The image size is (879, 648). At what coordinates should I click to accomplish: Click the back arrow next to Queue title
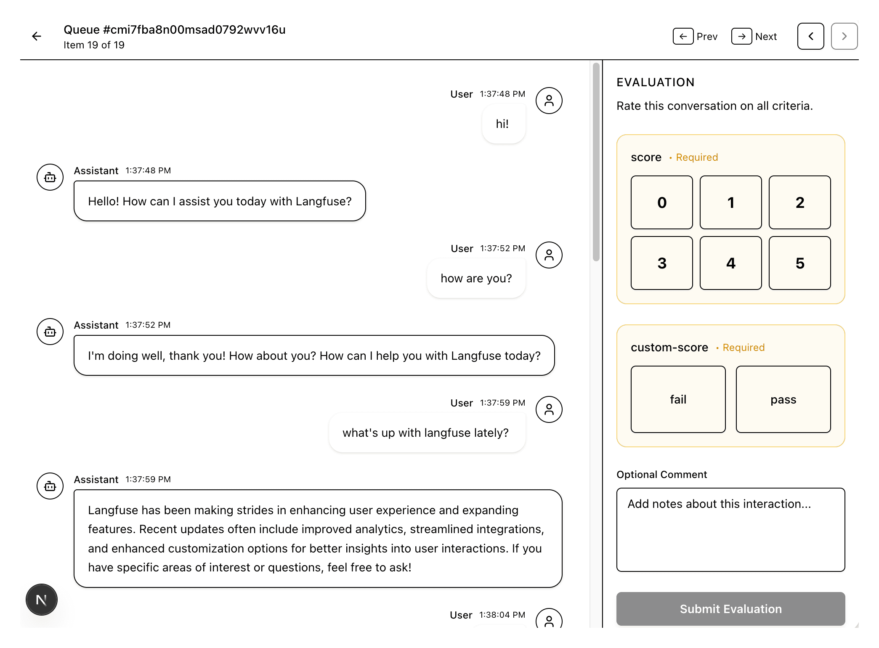coord(37,36)
